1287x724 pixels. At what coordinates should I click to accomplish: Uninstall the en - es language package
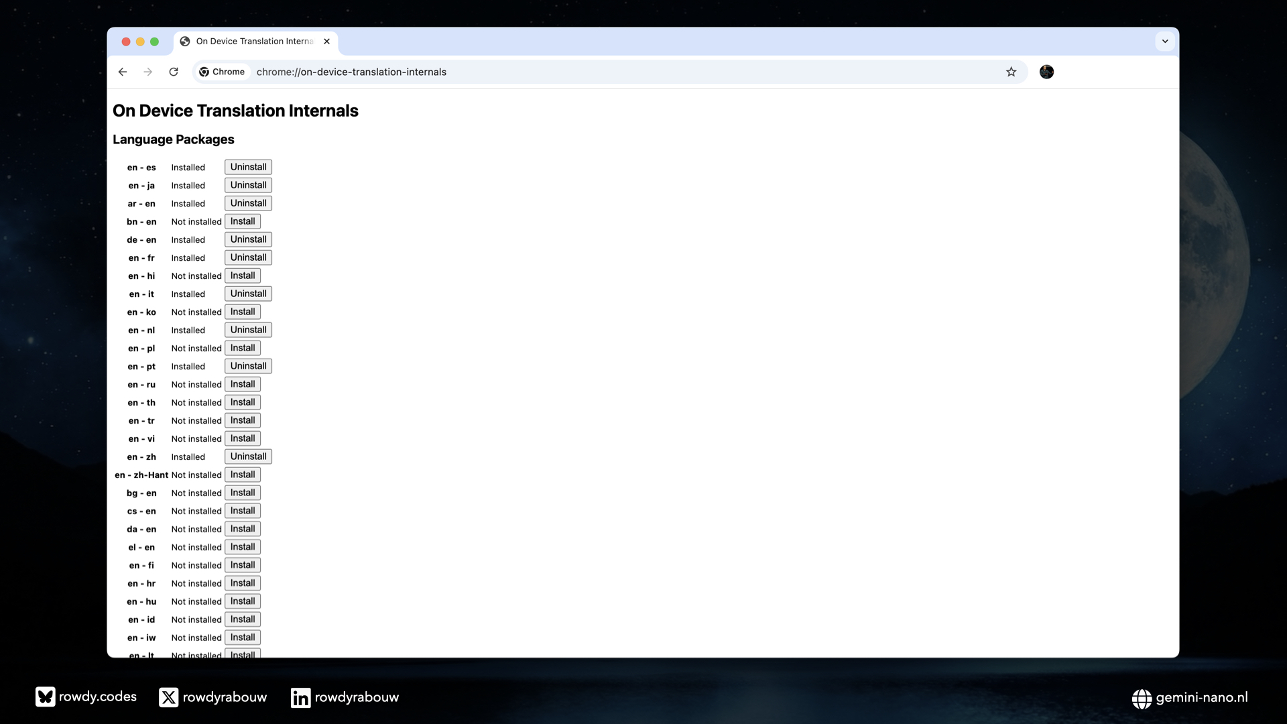click(248, 167)
